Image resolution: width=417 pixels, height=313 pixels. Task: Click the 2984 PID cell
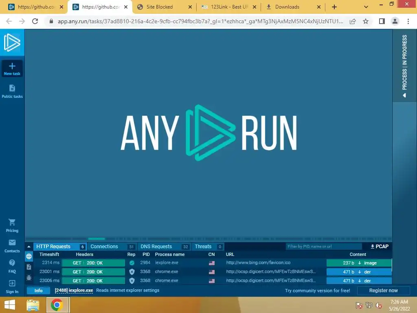[145, 263]
